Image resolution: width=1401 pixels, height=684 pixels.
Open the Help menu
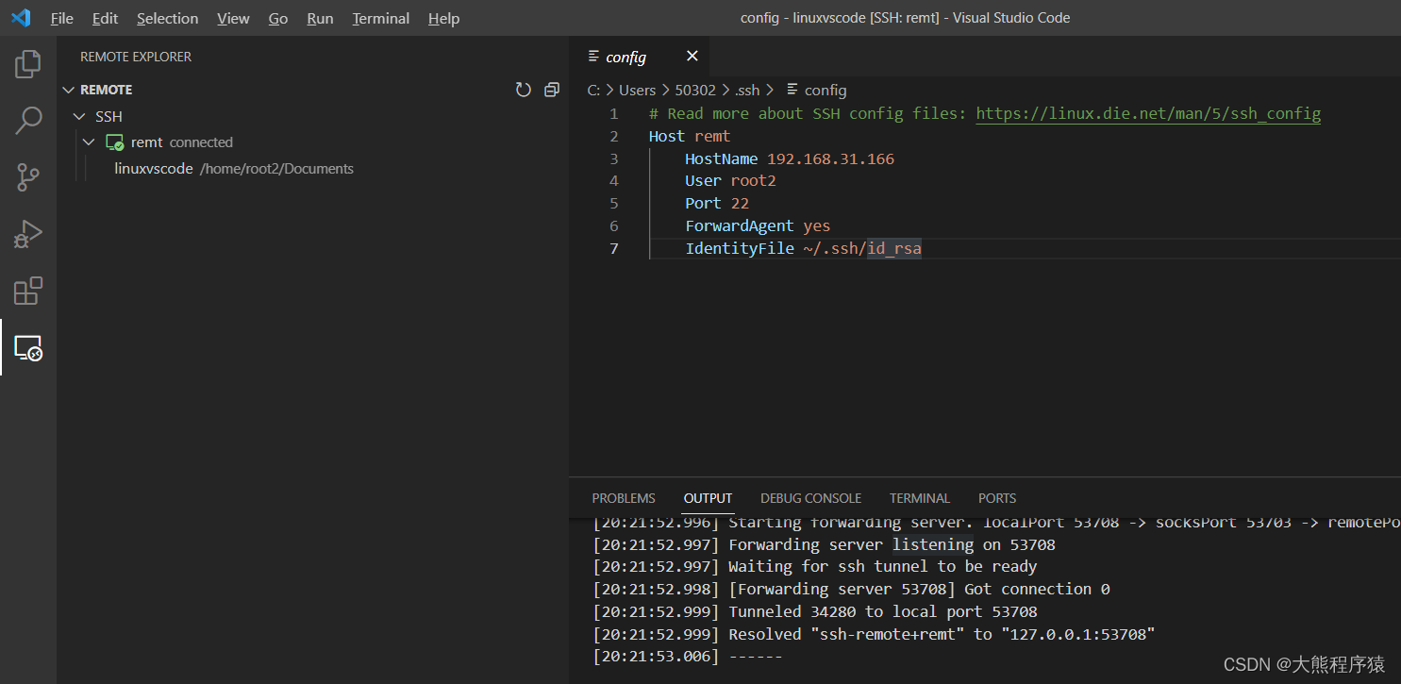click(x=443, y=18)
